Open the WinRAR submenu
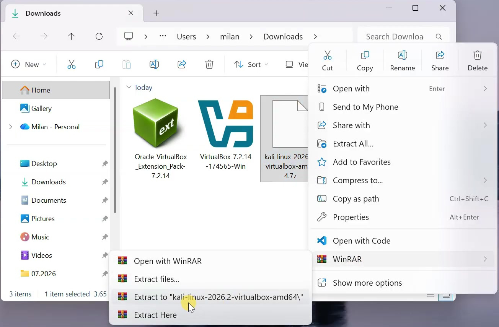Screen dimensions: 499x327 tap(403, 259)
